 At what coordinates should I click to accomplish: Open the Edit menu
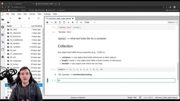(x=13, y=14)
